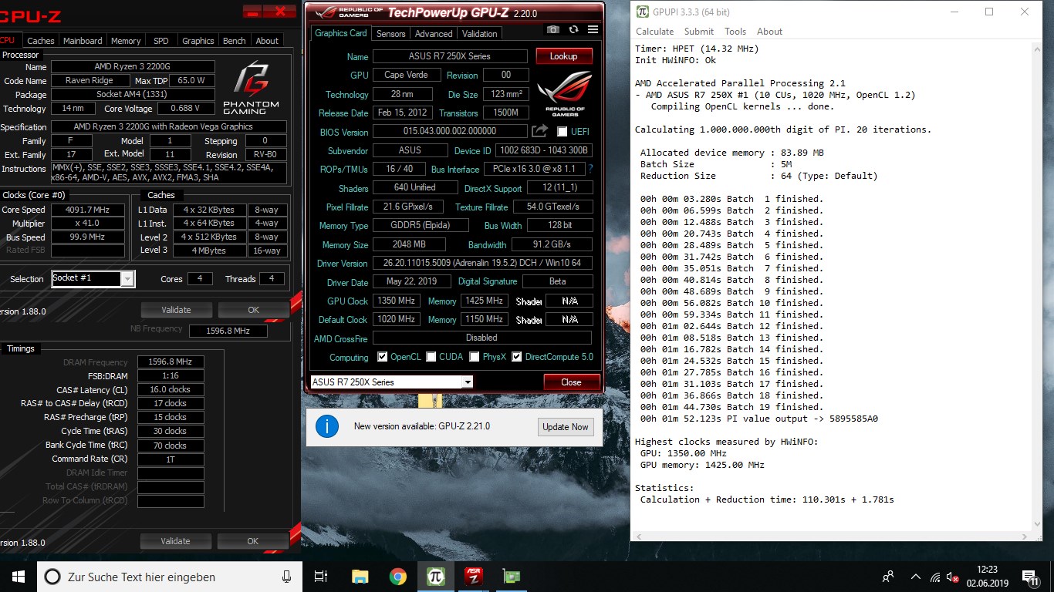Click the GPU-Z Lookup button
This screenshot has width=1054, height=592.
coord(563,56)
